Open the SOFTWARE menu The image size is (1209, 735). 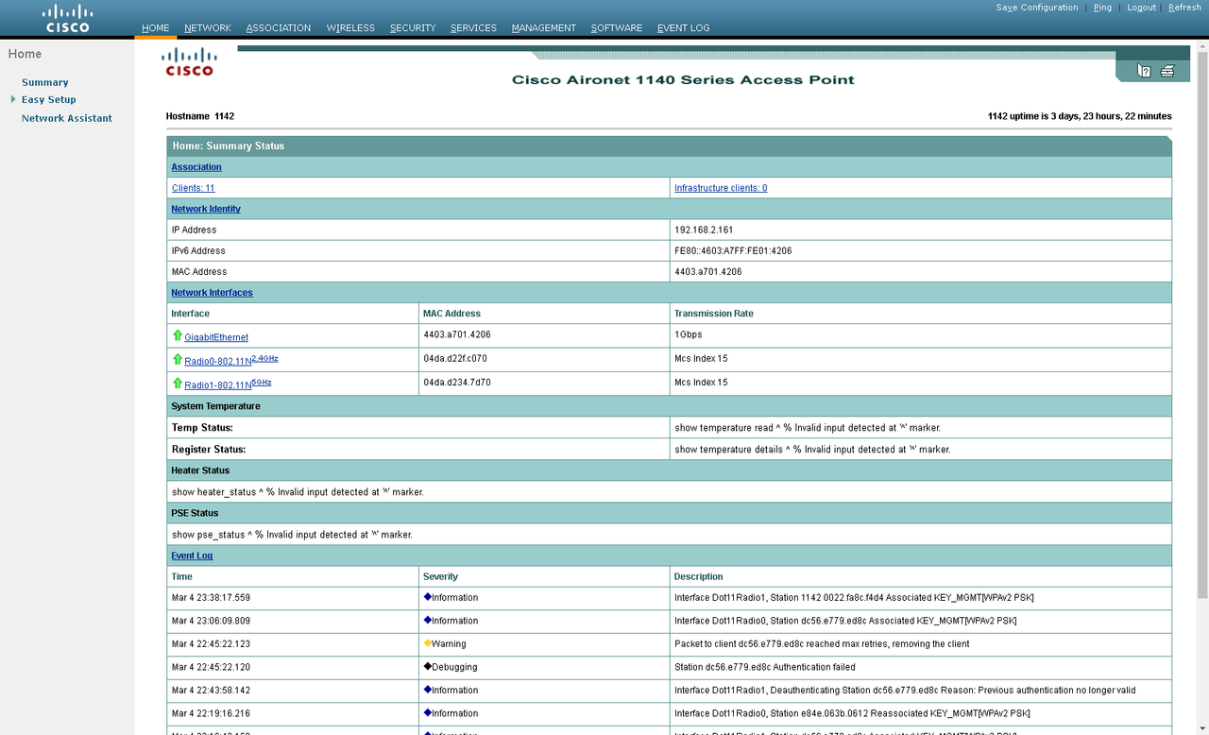pos(617,28)
